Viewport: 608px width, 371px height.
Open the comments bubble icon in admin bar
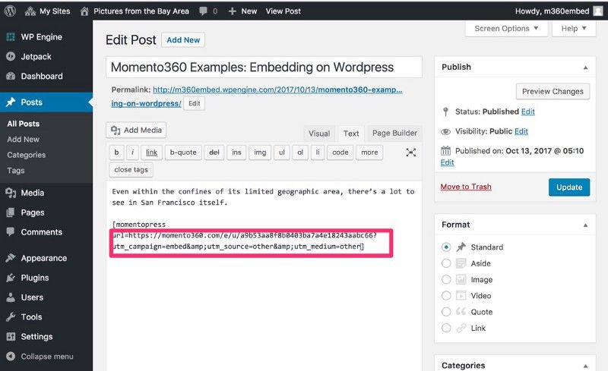pos(203,11)
